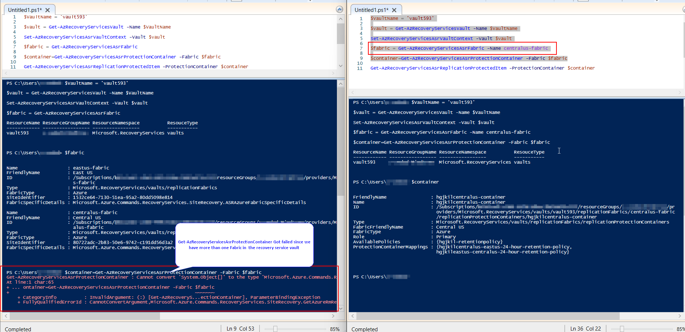Click the Set-AzRecoveryServicesAsrVaultContext line in the left editor
This screenshot has height=332, width=685.
tap(95, 37)
